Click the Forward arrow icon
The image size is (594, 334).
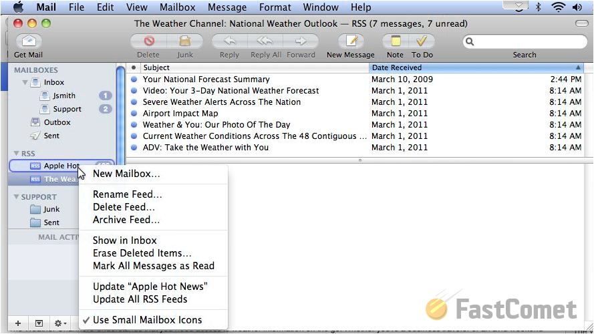pos(301,41)
